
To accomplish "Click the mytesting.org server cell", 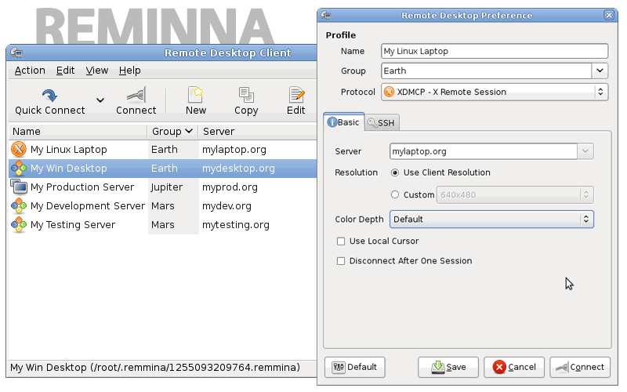I will point(236,225).
